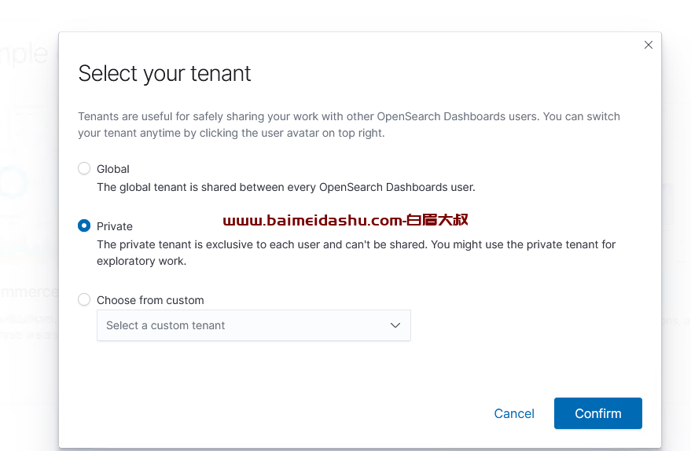Viewport: 691px width, 451px height.
Task: Click the chevron arrow of tenant dropdown
Action: point(395,325)
